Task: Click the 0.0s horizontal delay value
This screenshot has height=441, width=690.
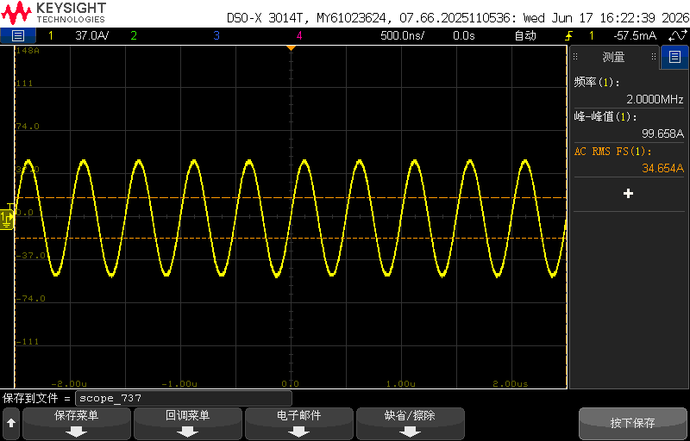Action: tap(464, 35)
